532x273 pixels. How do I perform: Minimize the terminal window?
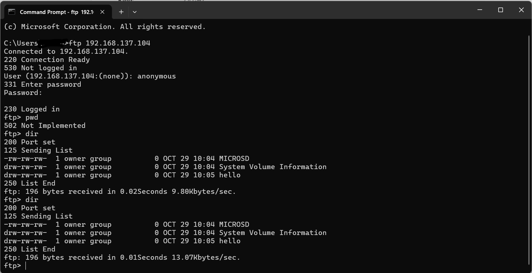[x=480, y=10]
